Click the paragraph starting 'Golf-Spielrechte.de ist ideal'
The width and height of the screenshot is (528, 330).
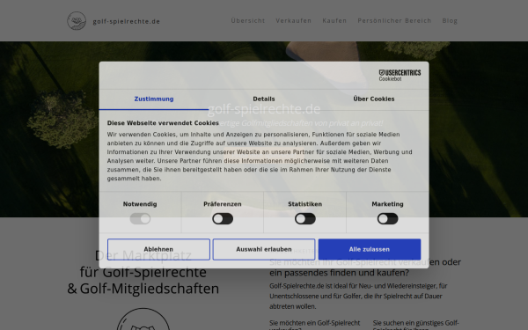358,296
